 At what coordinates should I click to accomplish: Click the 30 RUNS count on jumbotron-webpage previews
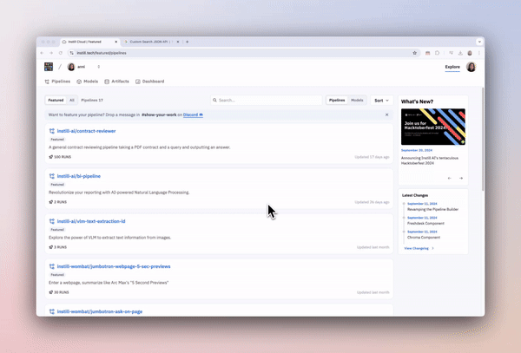tap(59, 292)
